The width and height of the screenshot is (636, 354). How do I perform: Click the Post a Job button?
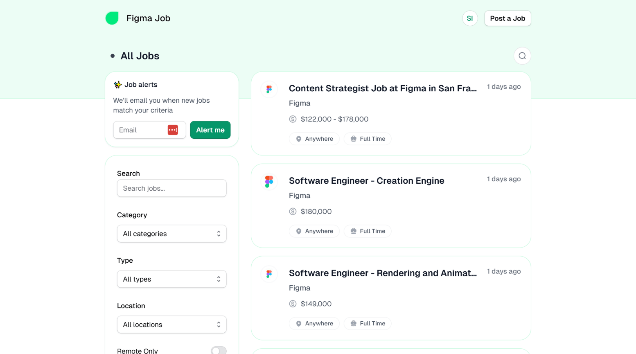(507, 18)
